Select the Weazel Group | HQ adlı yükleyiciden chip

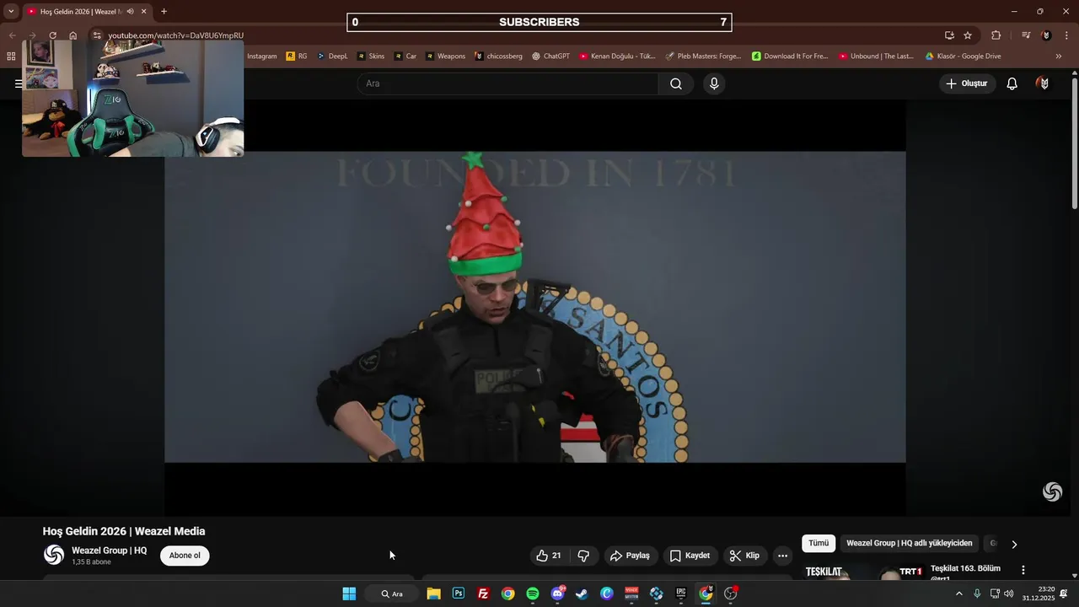[x=909, y=544]
